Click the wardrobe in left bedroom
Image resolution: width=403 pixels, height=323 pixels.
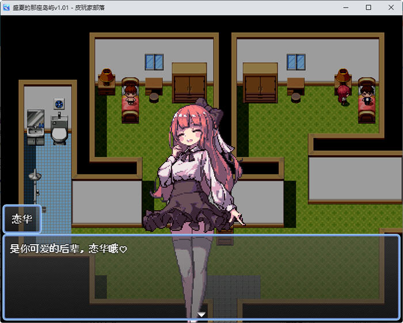click(x=189, y=83)
